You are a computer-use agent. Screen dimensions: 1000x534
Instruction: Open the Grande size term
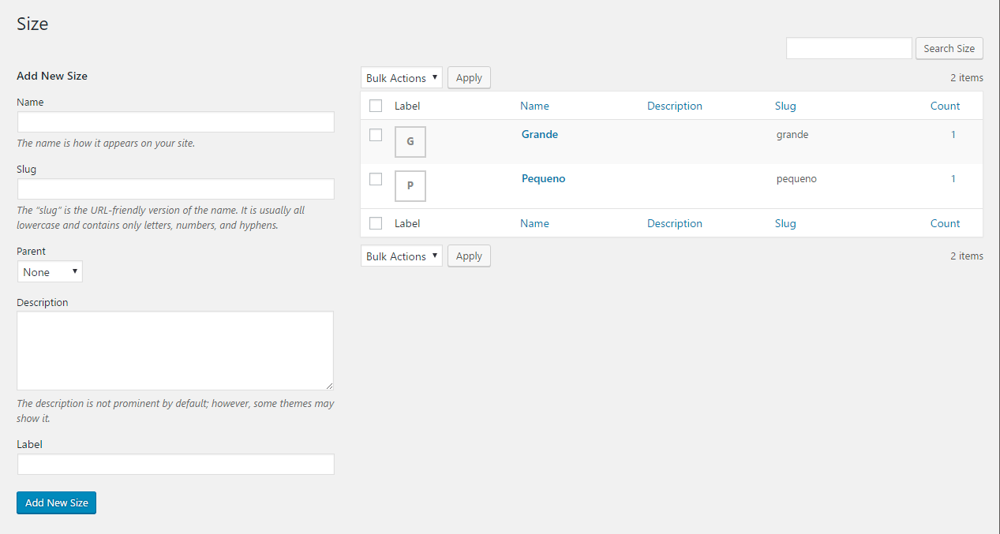click(540, 134)
